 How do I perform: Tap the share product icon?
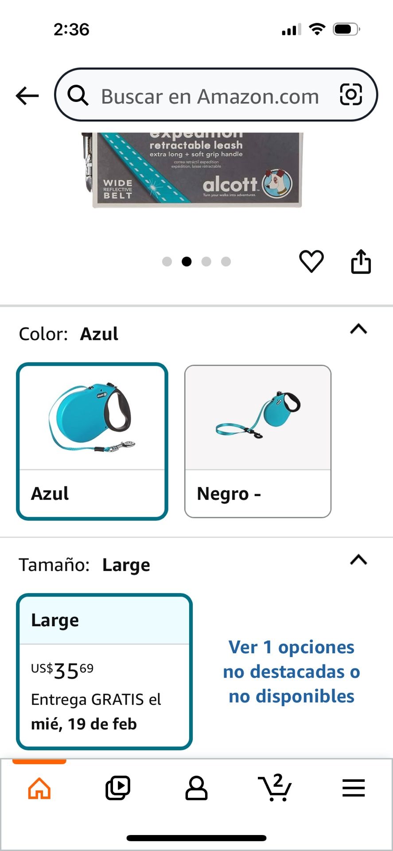tap(361, 262)
